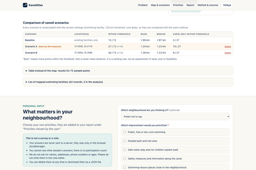Image resolution: width=256 pixels, height=170 pixels.
Task: Click the '27 / 72 (+14)' value
Action: 116,47
